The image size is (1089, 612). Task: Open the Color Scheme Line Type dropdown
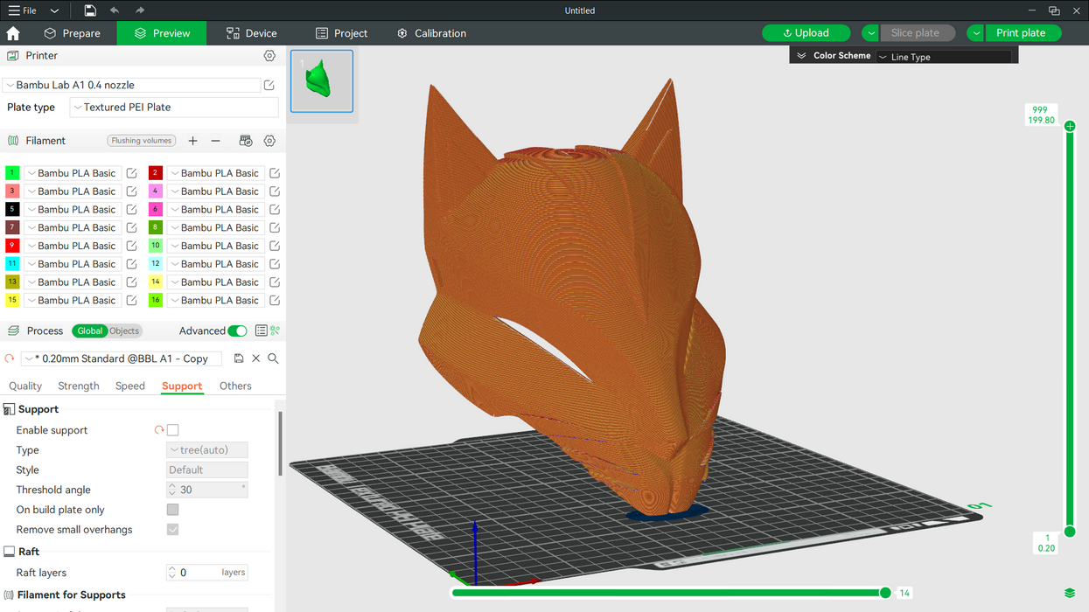click(945, 57)
